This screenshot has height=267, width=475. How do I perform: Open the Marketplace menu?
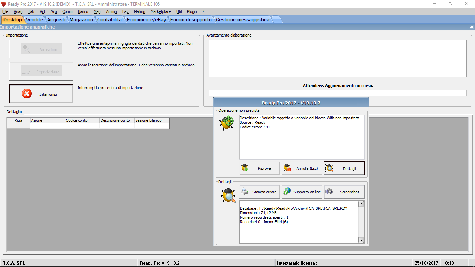click(x=161, y=11)
